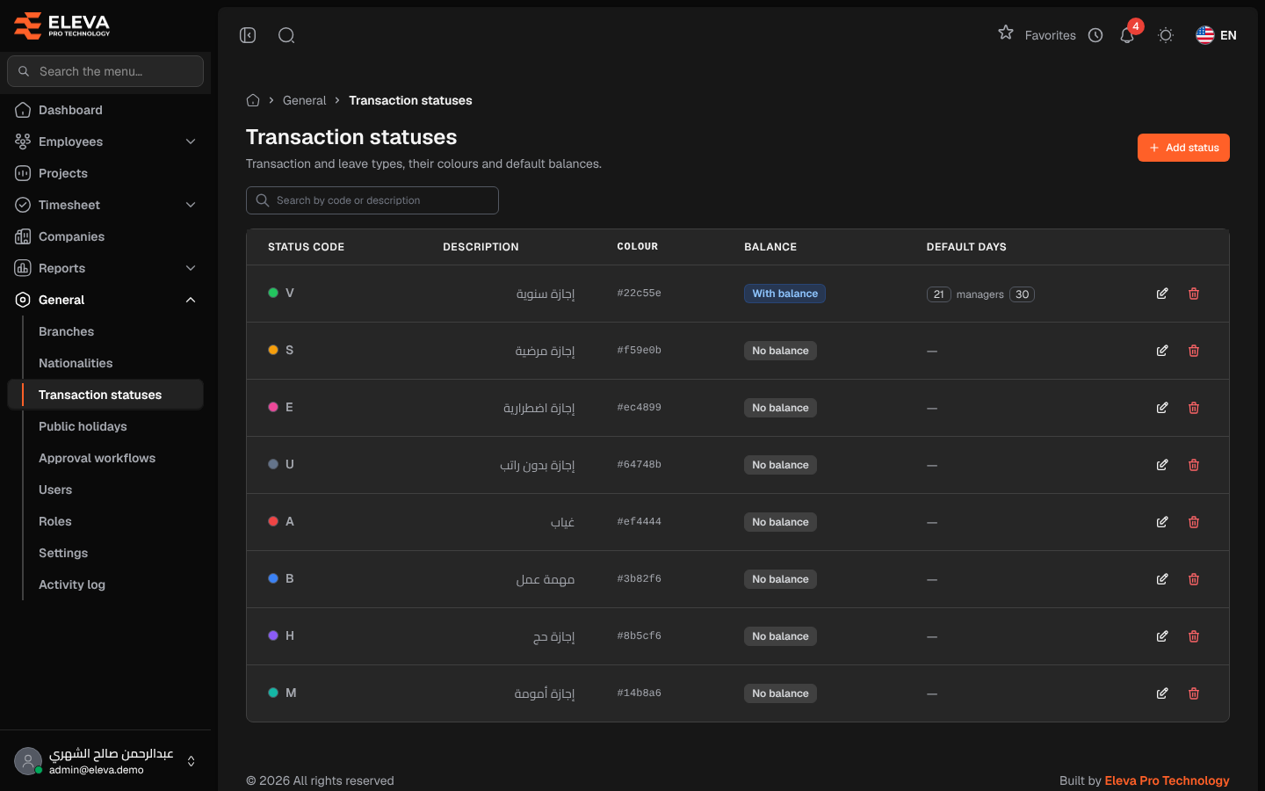Focus Search by code or description field
The height and width of the screenshot is (791, 1265).
click(x=372, y=200)
